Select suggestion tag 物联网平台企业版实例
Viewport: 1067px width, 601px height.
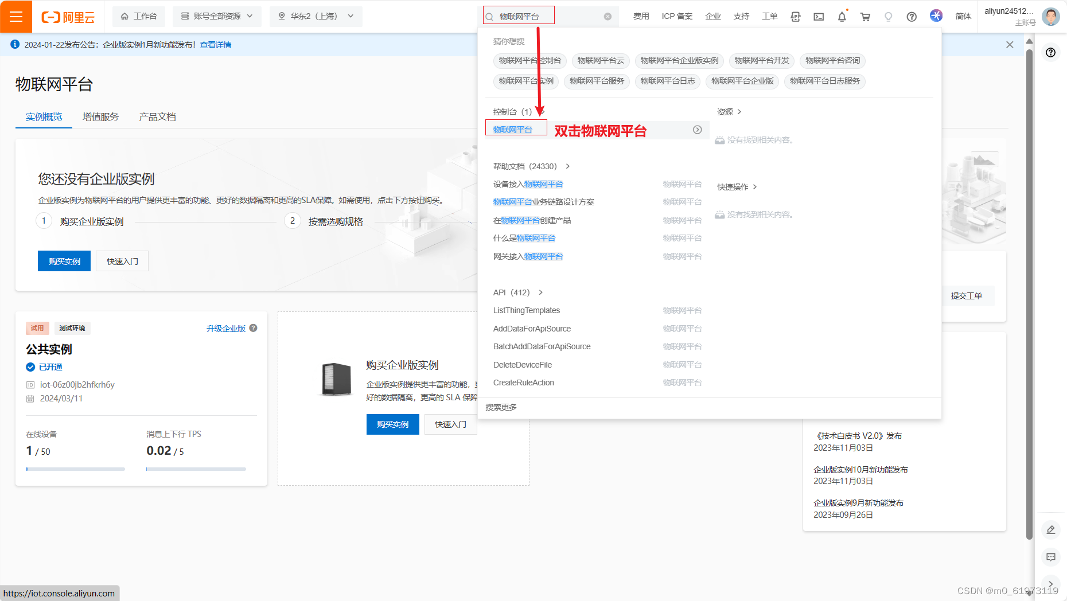679,60
